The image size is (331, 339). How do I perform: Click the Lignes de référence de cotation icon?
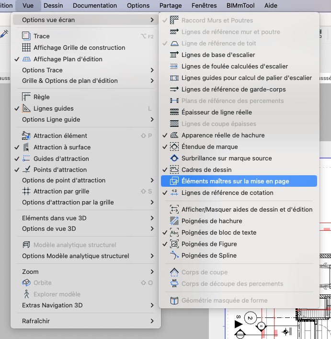click(x=174, y=192)
